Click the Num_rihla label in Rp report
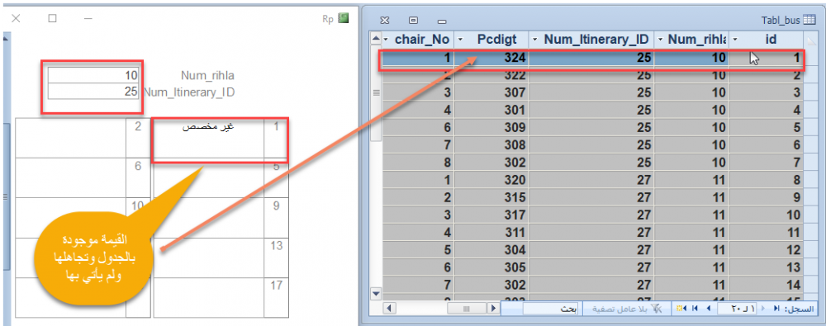 click(207, 76)
